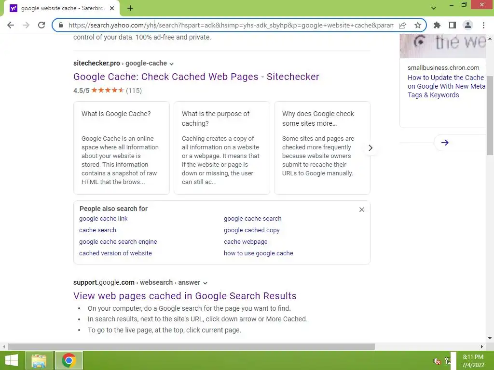Advance sidebar carousel with arrow button
Image resolution: width=494 pixels, height=370 pixels.
pyautogui.click(x=445, y=143)
